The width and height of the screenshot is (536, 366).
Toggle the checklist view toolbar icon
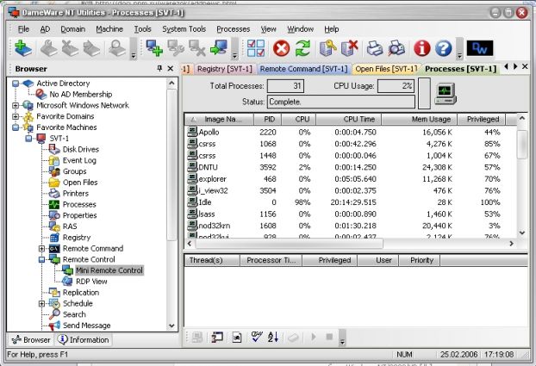[x=256, y=48]
